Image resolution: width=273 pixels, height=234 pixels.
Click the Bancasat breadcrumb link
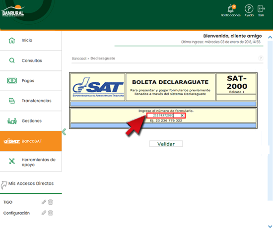click(x=79, y=58)
